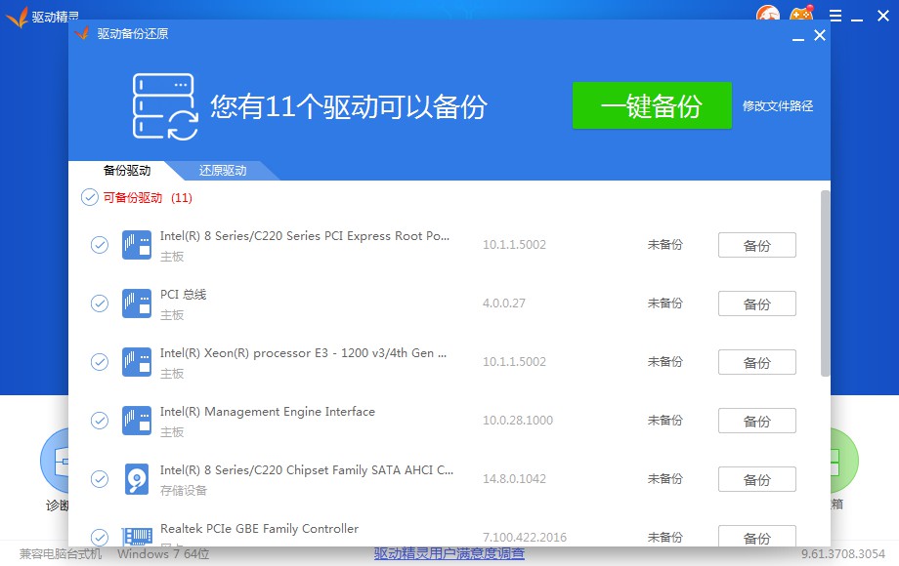Select the 备份驱动 tab
The image size is (899, 566).
coord(127,171)
